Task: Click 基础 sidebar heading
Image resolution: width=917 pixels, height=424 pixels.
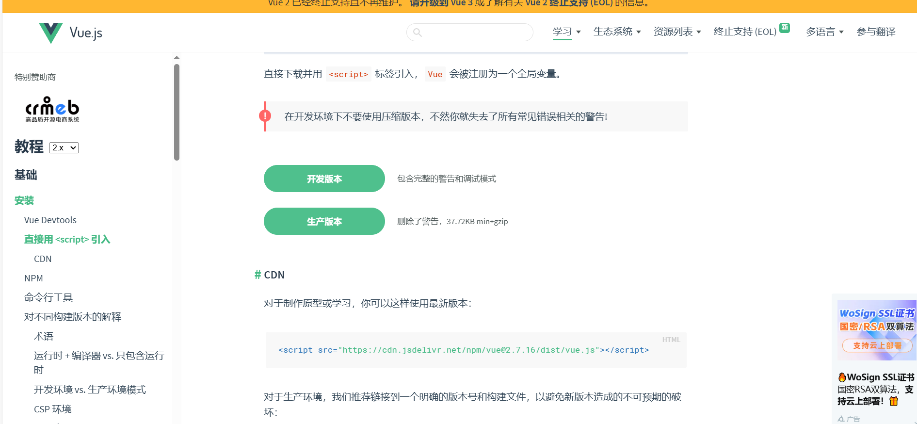Action: pos(26,175)
